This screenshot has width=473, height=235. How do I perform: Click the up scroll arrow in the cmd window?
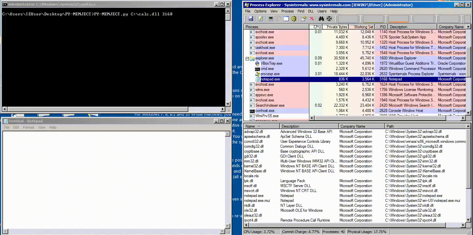point(228,11)
